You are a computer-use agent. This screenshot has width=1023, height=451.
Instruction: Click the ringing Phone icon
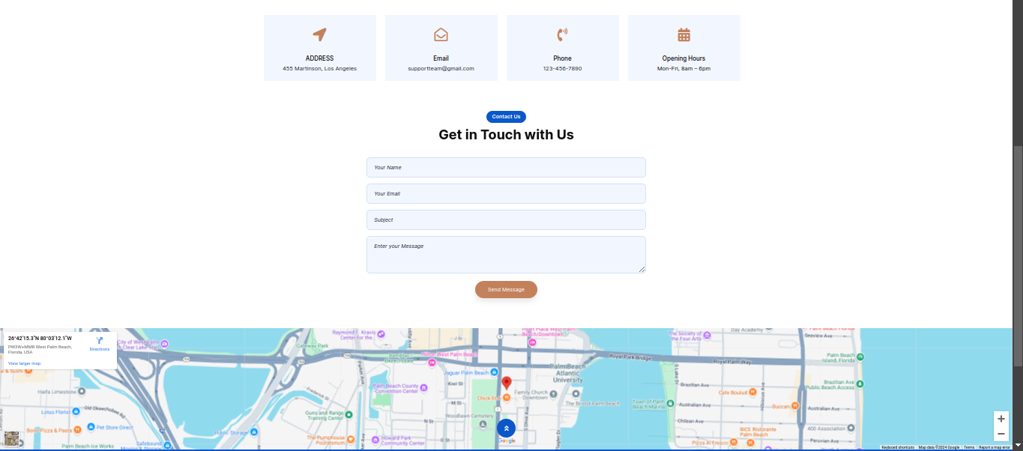[x=562, y=34]
